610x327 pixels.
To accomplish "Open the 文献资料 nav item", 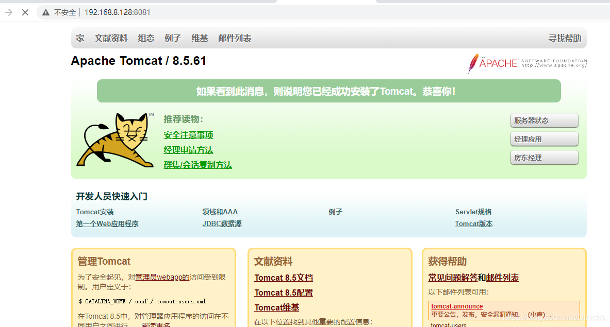I will coord(111,38).
